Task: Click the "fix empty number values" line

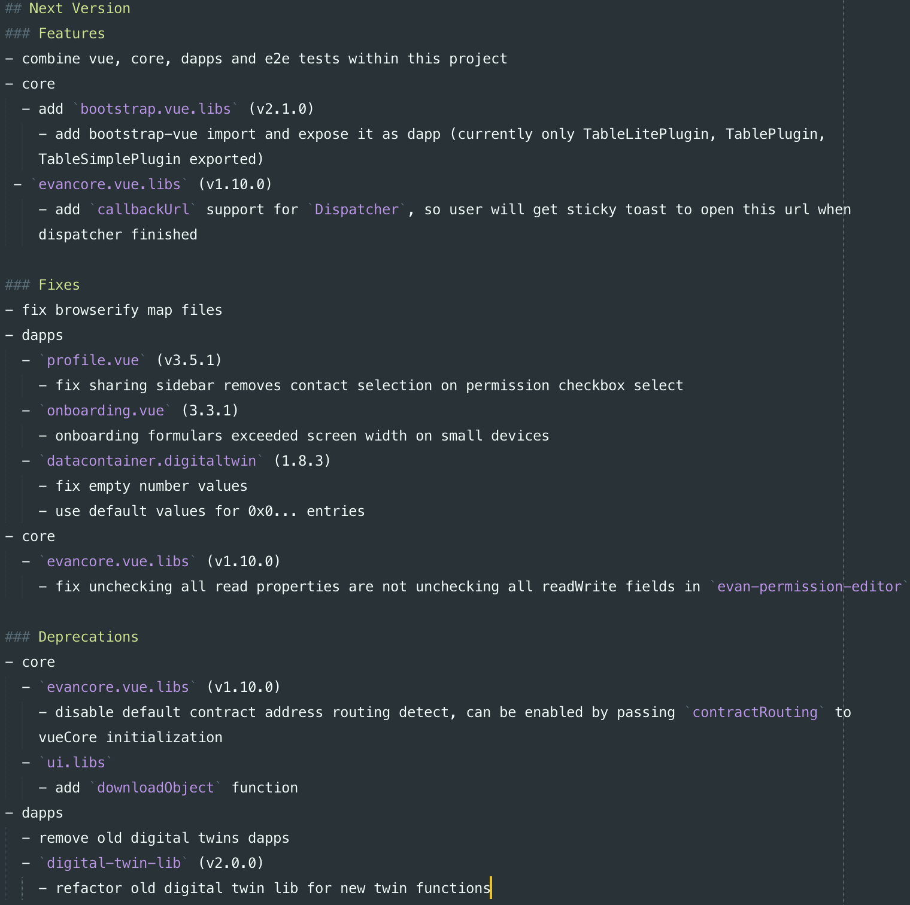Action: pos(151,486)
